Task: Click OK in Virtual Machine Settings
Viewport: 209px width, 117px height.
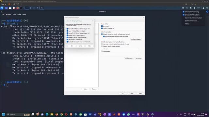Action: click(x=123, y=94)
